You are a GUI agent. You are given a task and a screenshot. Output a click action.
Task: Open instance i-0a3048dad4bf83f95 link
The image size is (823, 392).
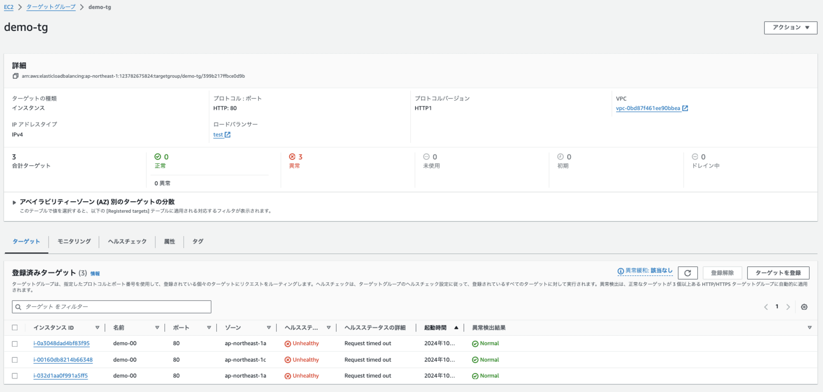61,343
